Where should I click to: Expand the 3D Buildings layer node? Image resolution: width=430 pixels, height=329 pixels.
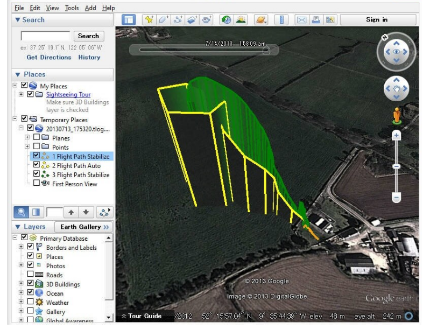coord(21,283)
